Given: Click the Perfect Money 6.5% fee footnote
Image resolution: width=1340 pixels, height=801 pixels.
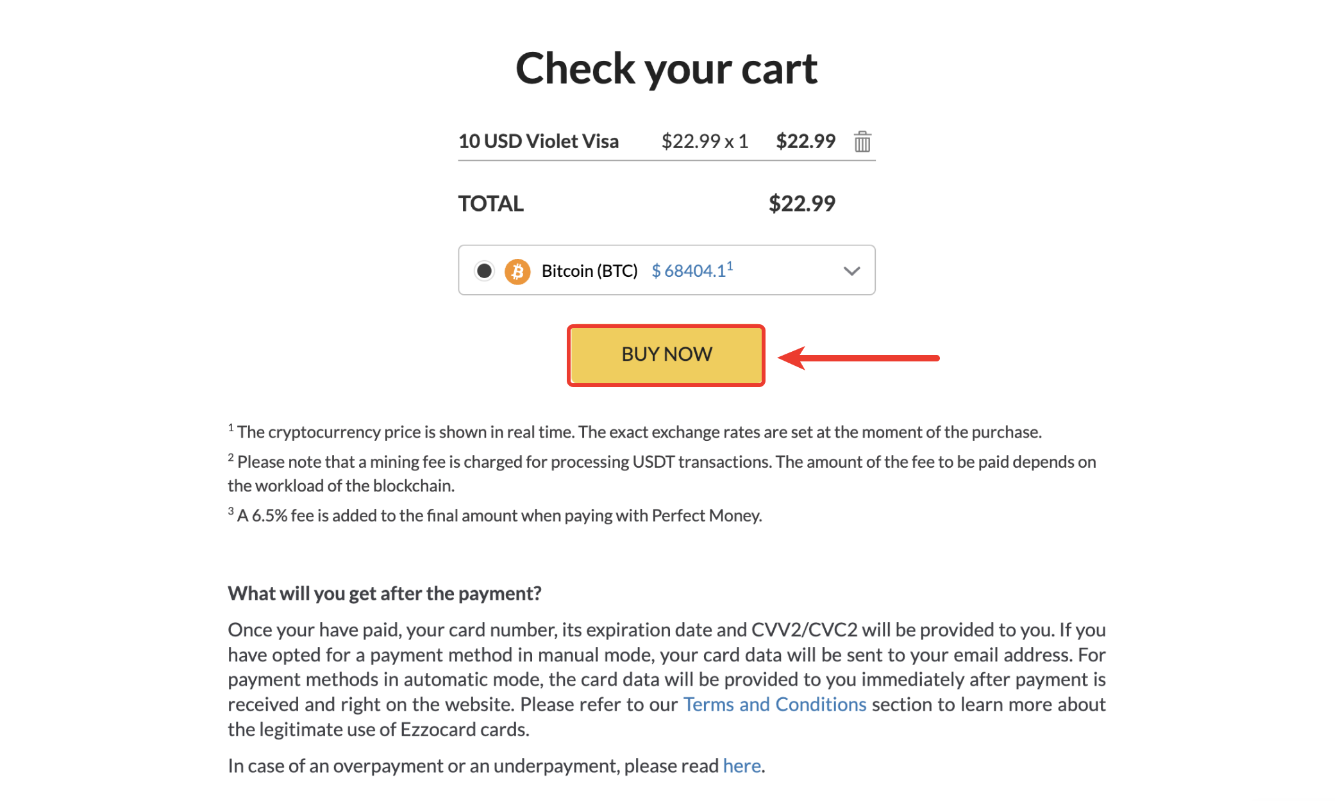Looking at the screenshot, I should pos(499,516).
